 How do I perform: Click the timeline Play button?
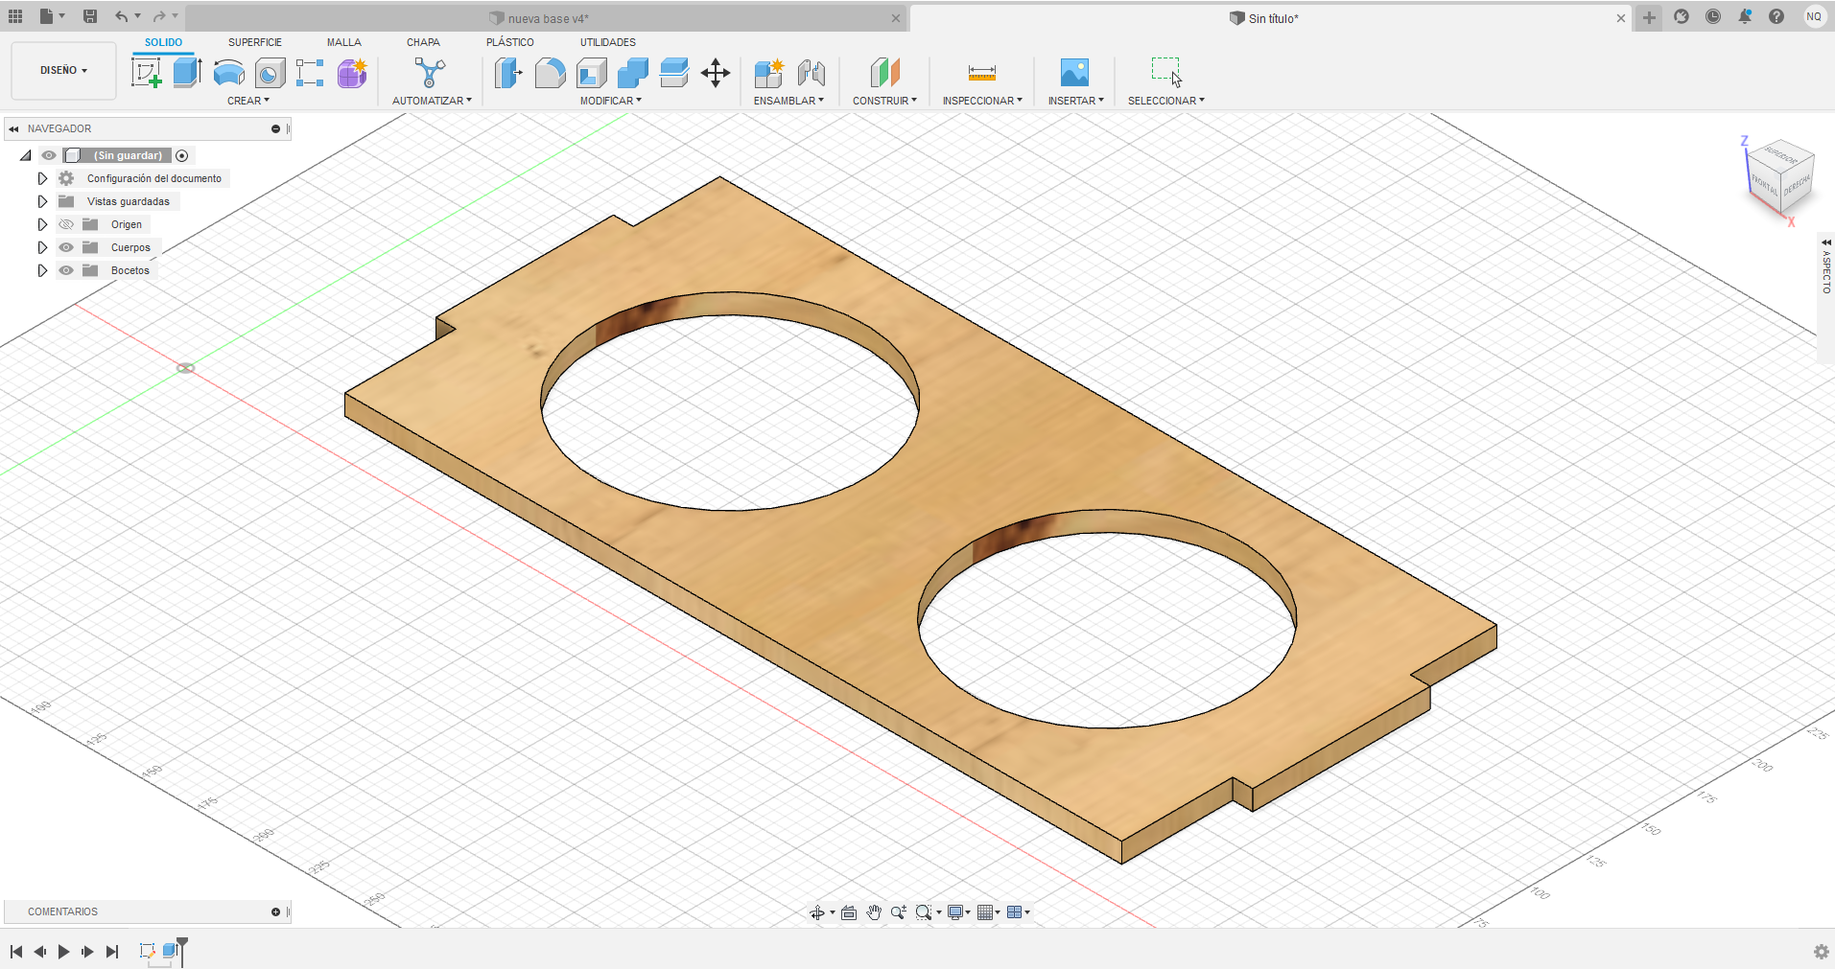coord(63,952)
